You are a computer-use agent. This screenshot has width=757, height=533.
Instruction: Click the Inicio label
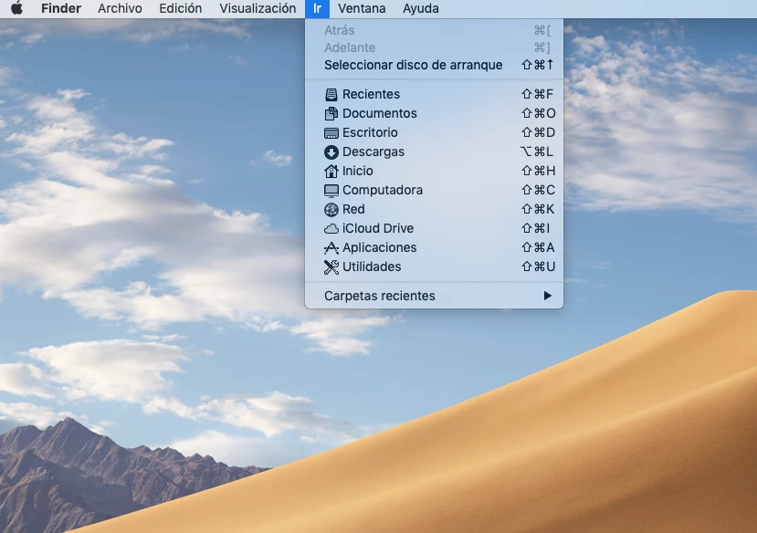358,171
